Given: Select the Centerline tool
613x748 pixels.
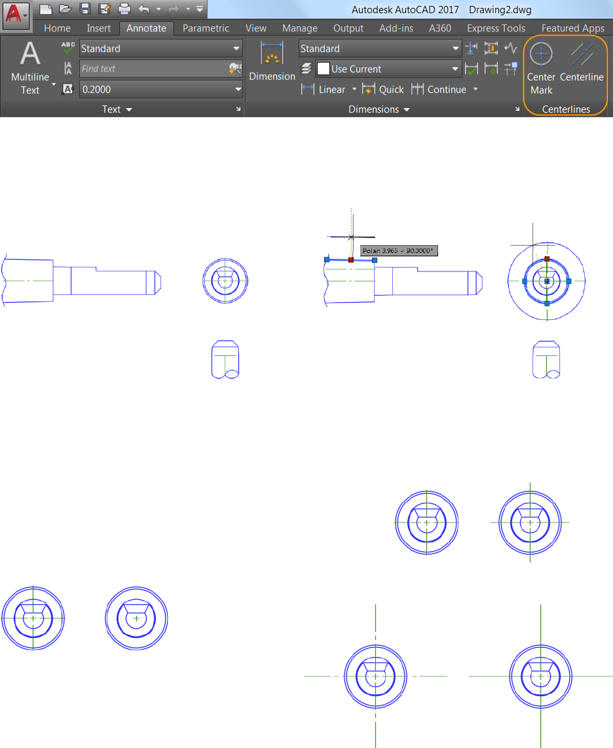Looking at the screenshot, I should (582, 64).
